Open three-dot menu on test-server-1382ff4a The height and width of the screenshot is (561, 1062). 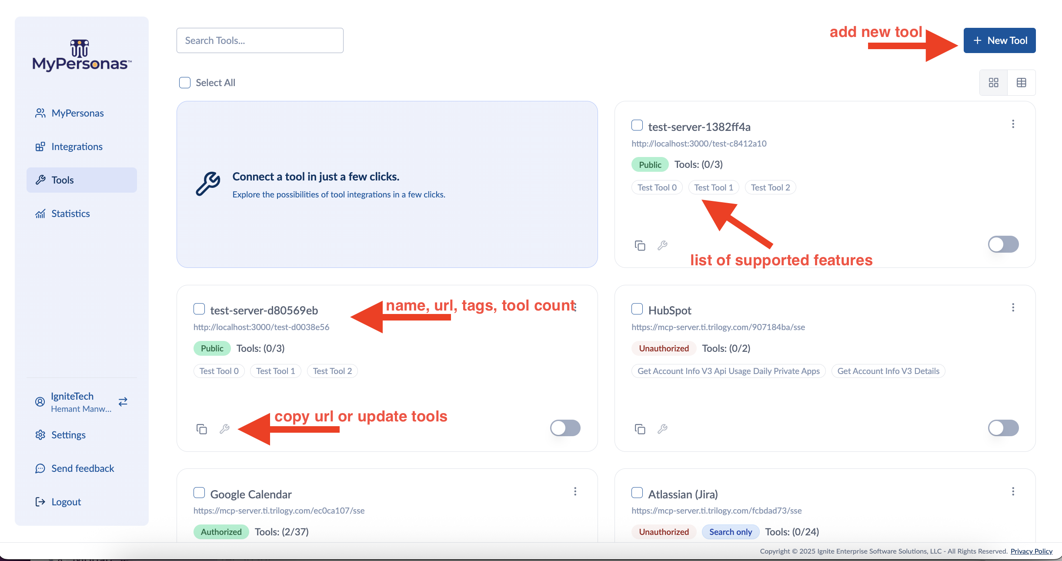click(1013, 124)
